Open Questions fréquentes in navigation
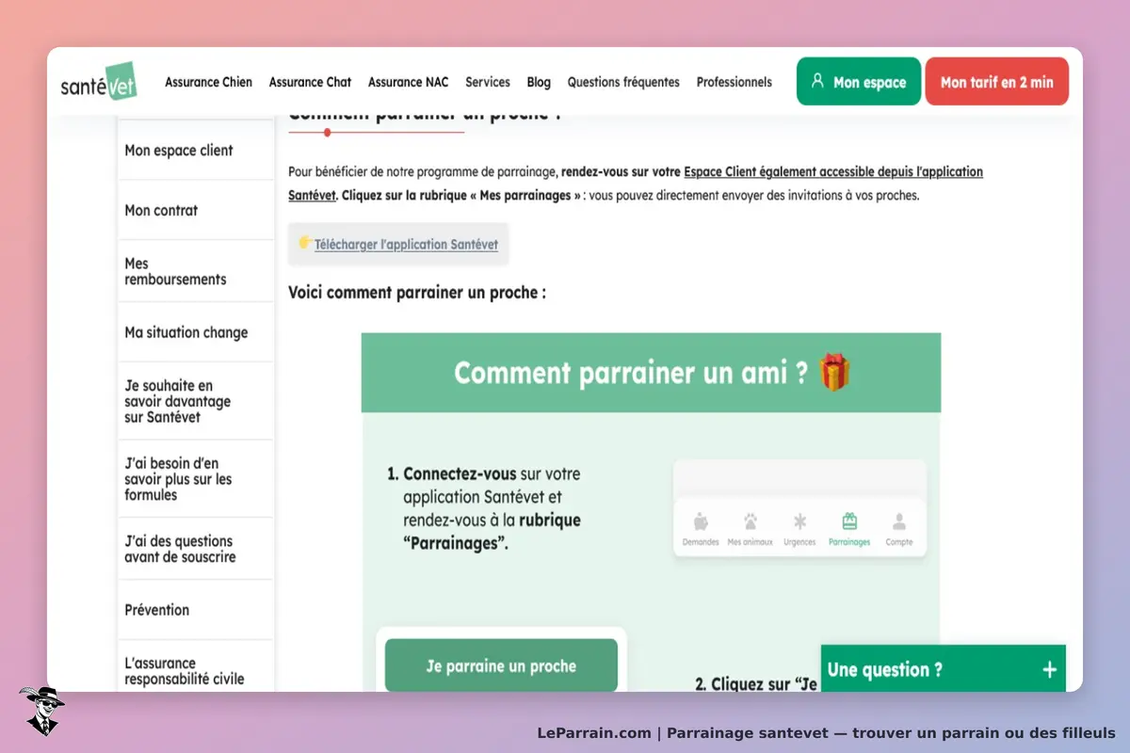Image resolution: width=1130 pixels, height=753 pixels. 623,82
